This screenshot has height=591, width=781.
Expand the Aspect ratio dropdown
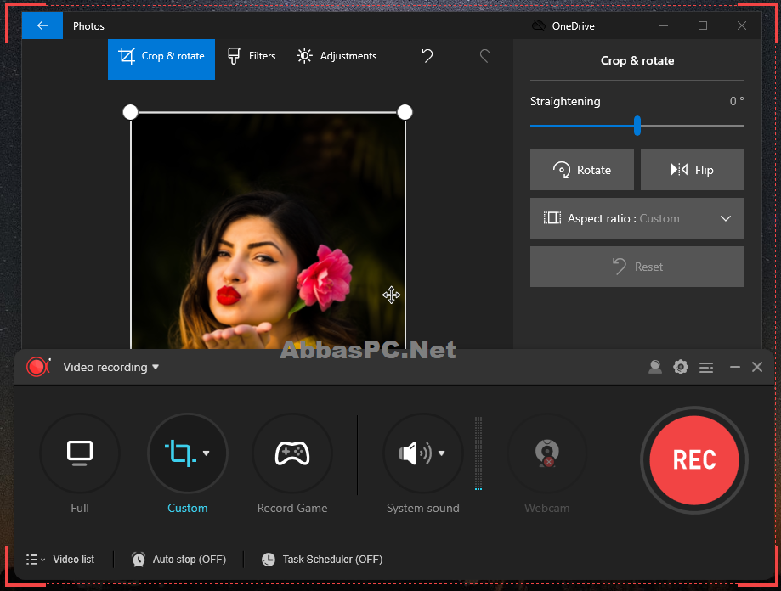pos(637,218)
